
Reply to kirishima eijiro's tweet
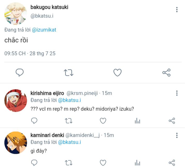tap(34, 121)
